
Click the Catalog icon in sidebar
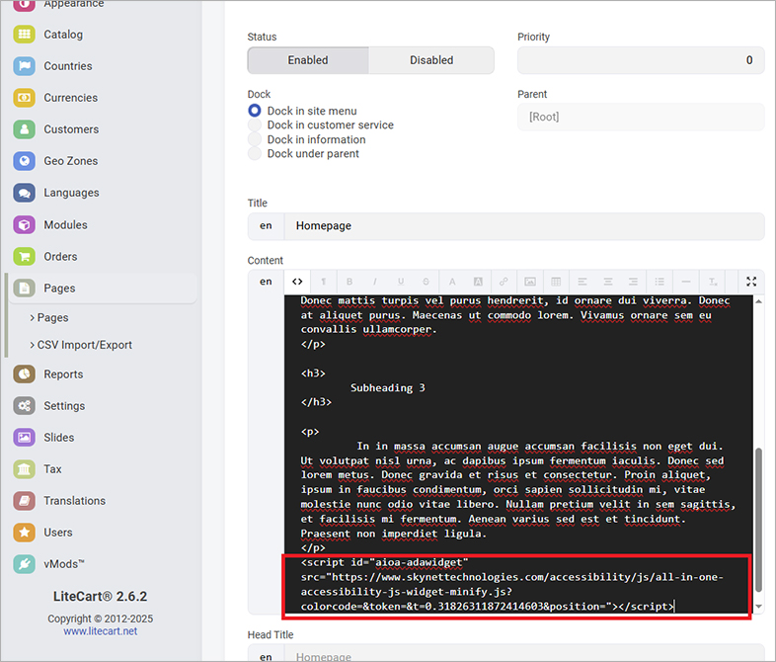(25, 35)
